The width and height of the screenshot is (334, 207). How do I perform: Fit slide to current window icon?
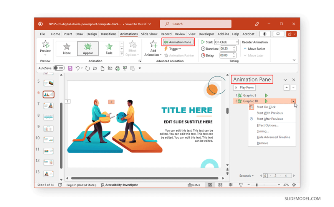[294, 185]
